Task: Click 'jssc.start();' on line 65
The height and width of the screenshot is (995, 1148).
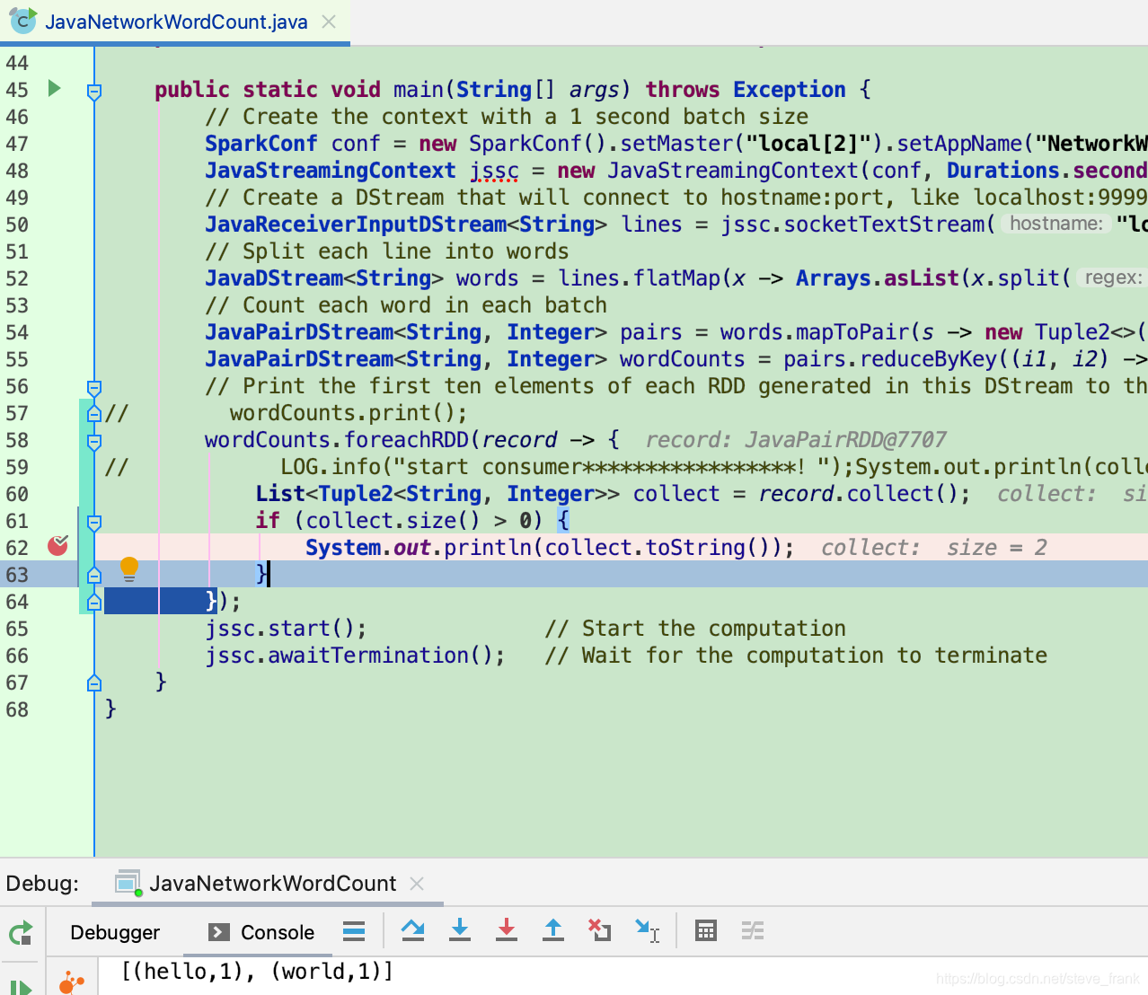Action: 286,629
